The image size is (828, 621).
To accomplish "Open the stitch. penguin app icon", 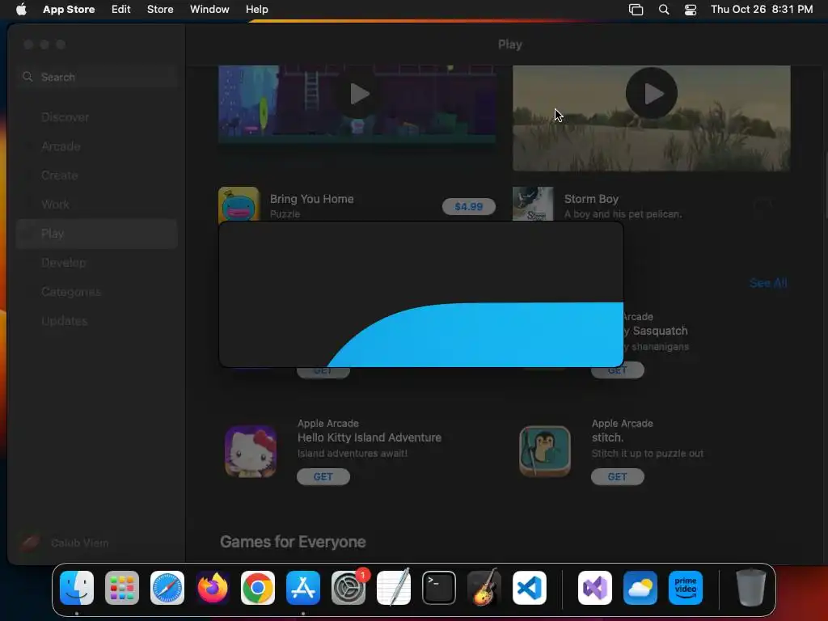I will tap(545, 451).
